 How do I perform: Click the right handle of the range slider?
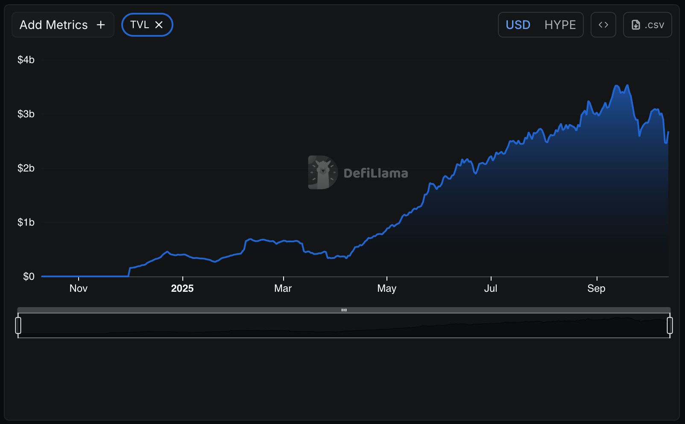[670, 325]
